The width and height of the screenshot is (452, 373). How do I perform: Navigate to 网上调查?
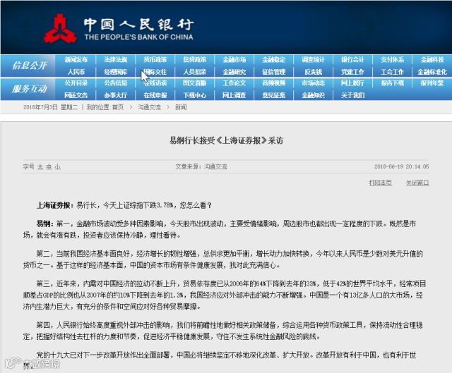(234, 95)
